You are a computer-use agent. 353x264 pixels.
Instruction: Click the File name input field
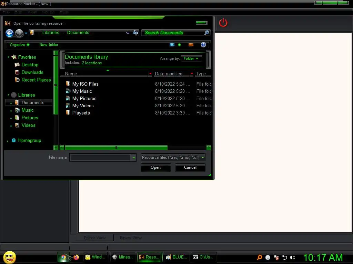tap(100, 157)
